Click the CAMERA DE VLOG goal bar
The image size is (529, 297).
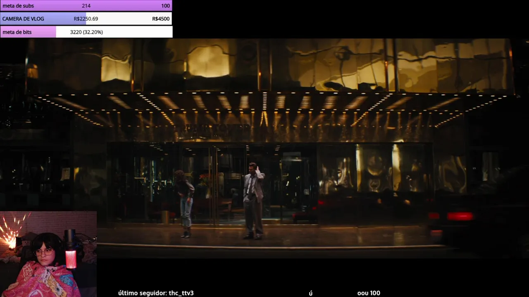click(86, 19)
